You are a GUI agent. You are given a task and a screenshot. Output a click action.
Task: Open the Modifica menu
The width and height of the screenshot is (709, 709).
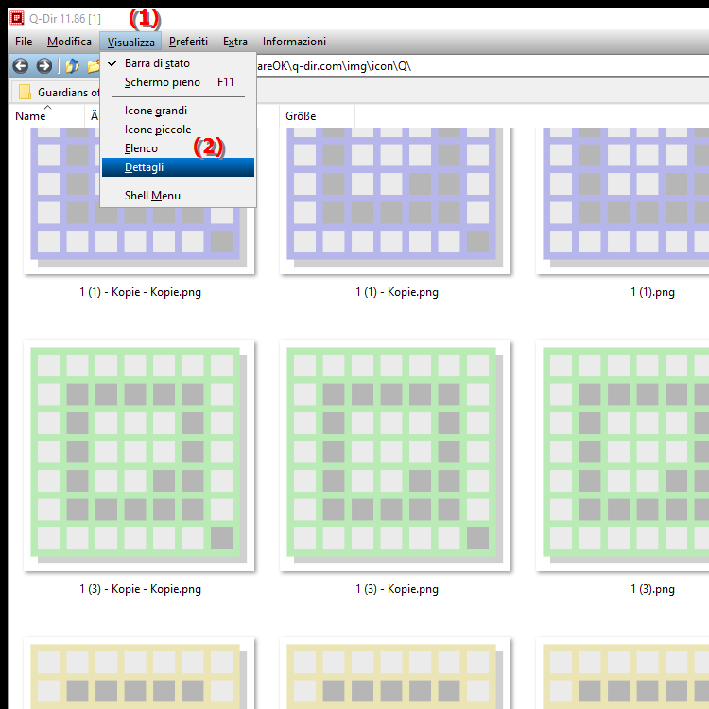point(69,42)
